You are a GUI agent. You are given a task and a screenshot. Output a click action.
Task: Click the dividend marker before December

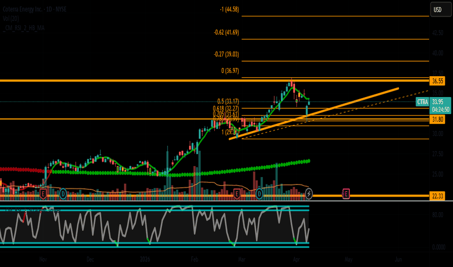click(x=63, y=194)
